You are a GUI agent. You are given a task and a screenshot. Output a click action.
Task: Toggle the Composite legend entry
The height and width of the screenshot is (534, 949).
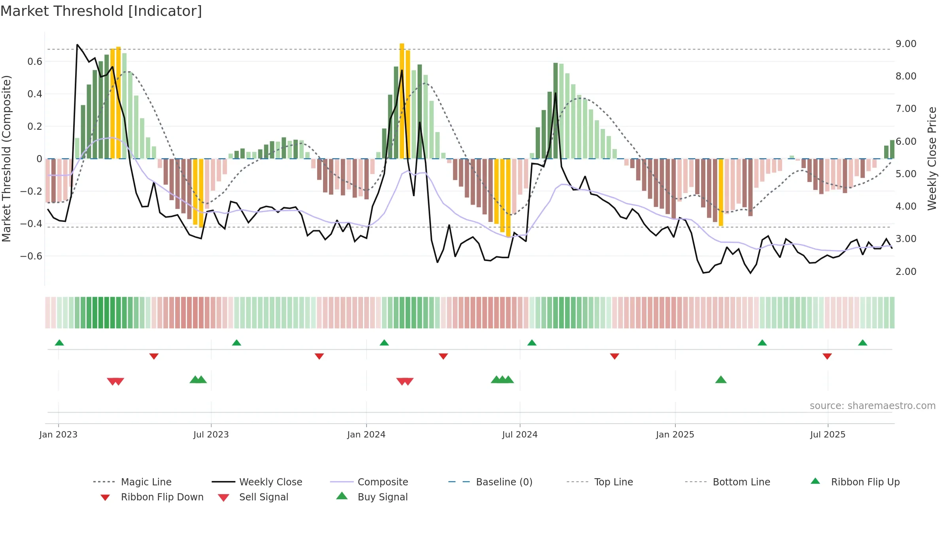tap(369, 482)
